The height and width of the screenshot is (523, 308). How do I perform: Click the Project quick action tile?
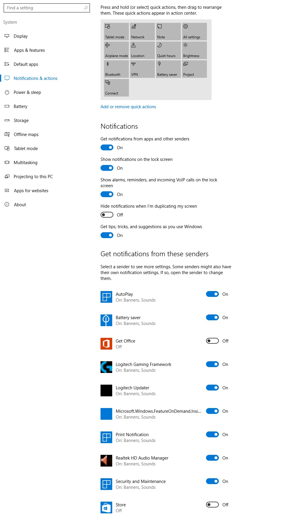(194, 69)
